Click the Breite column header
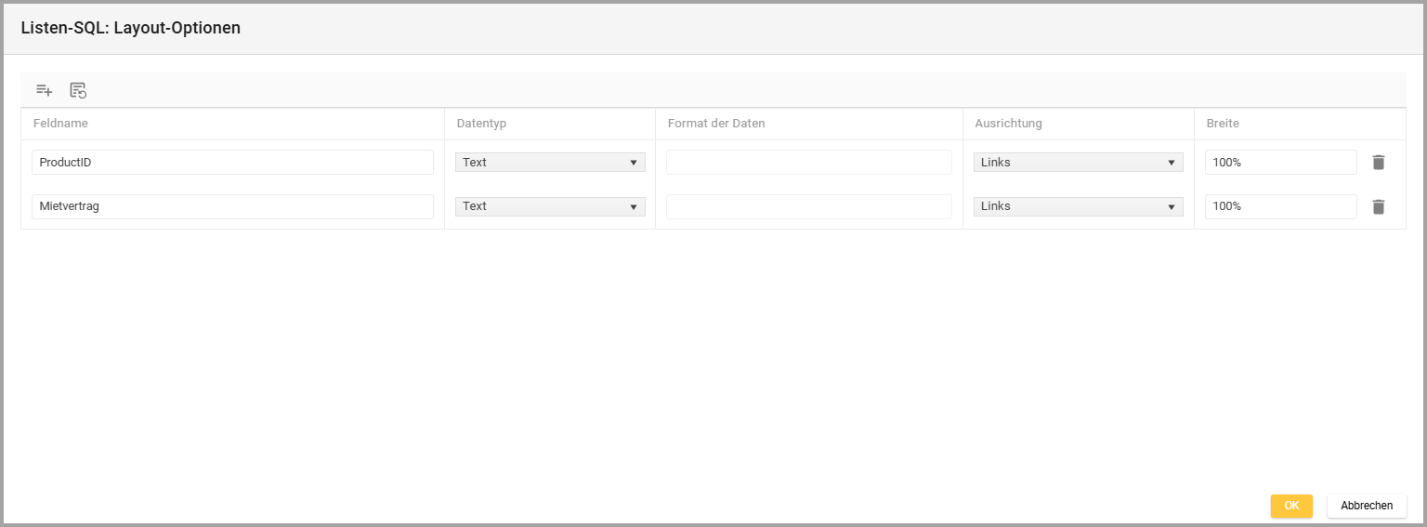 pyautogui.click(x=1223, y=124)
